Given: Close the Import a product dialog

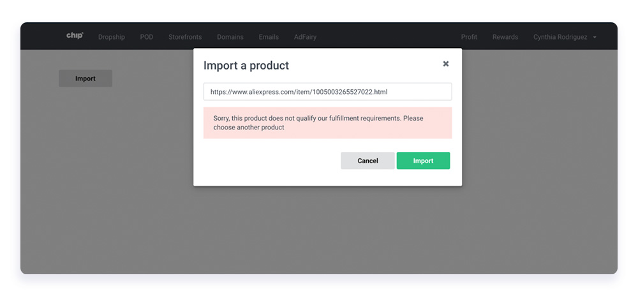Looking at the screenshot, I should click(446, 64).
